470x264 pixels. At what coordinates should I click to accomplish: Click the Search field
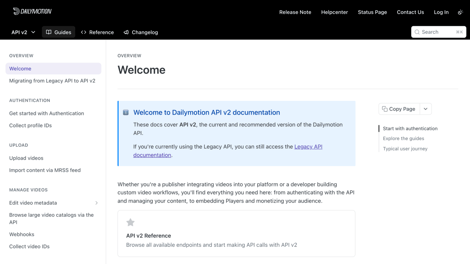pyautogui.click(x=439, y=32)
